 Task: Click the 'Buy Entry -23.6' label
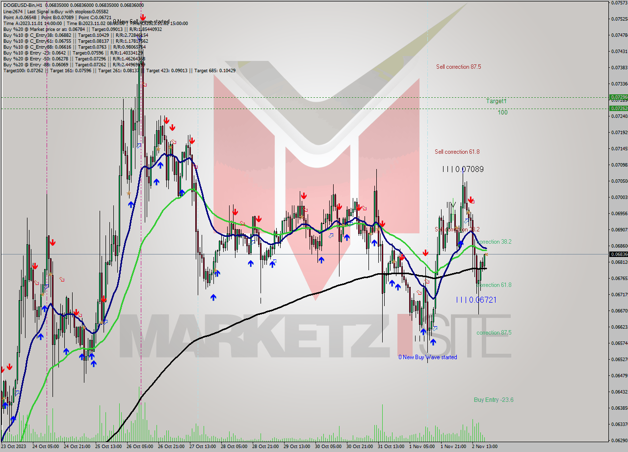[494, 400]
